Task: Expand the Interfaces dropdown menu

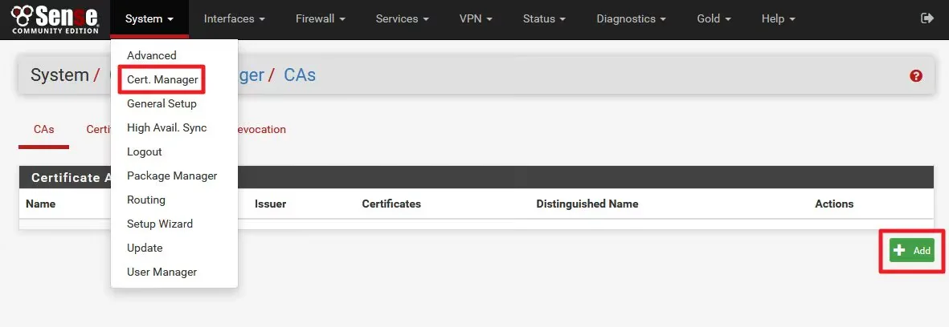Action: (x=235, y=18)
